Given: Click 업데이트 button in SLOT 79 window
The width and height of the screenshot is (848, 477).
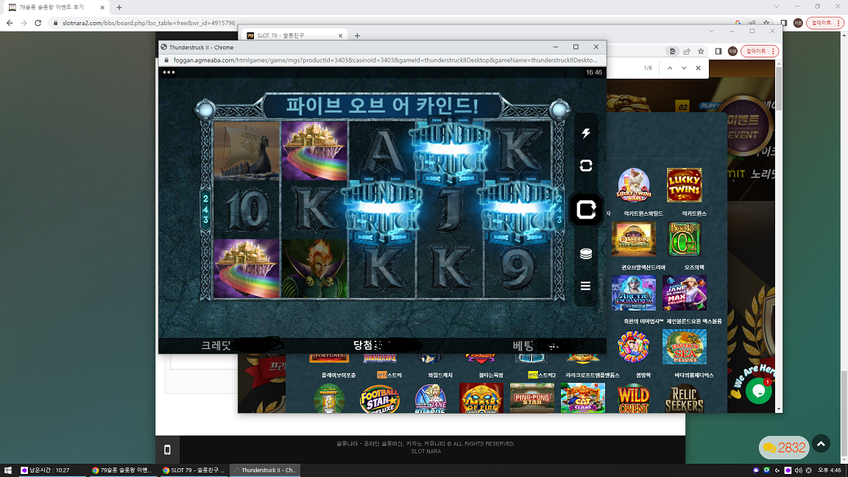Looking at the screenshot, I should [x=760, y=52].
